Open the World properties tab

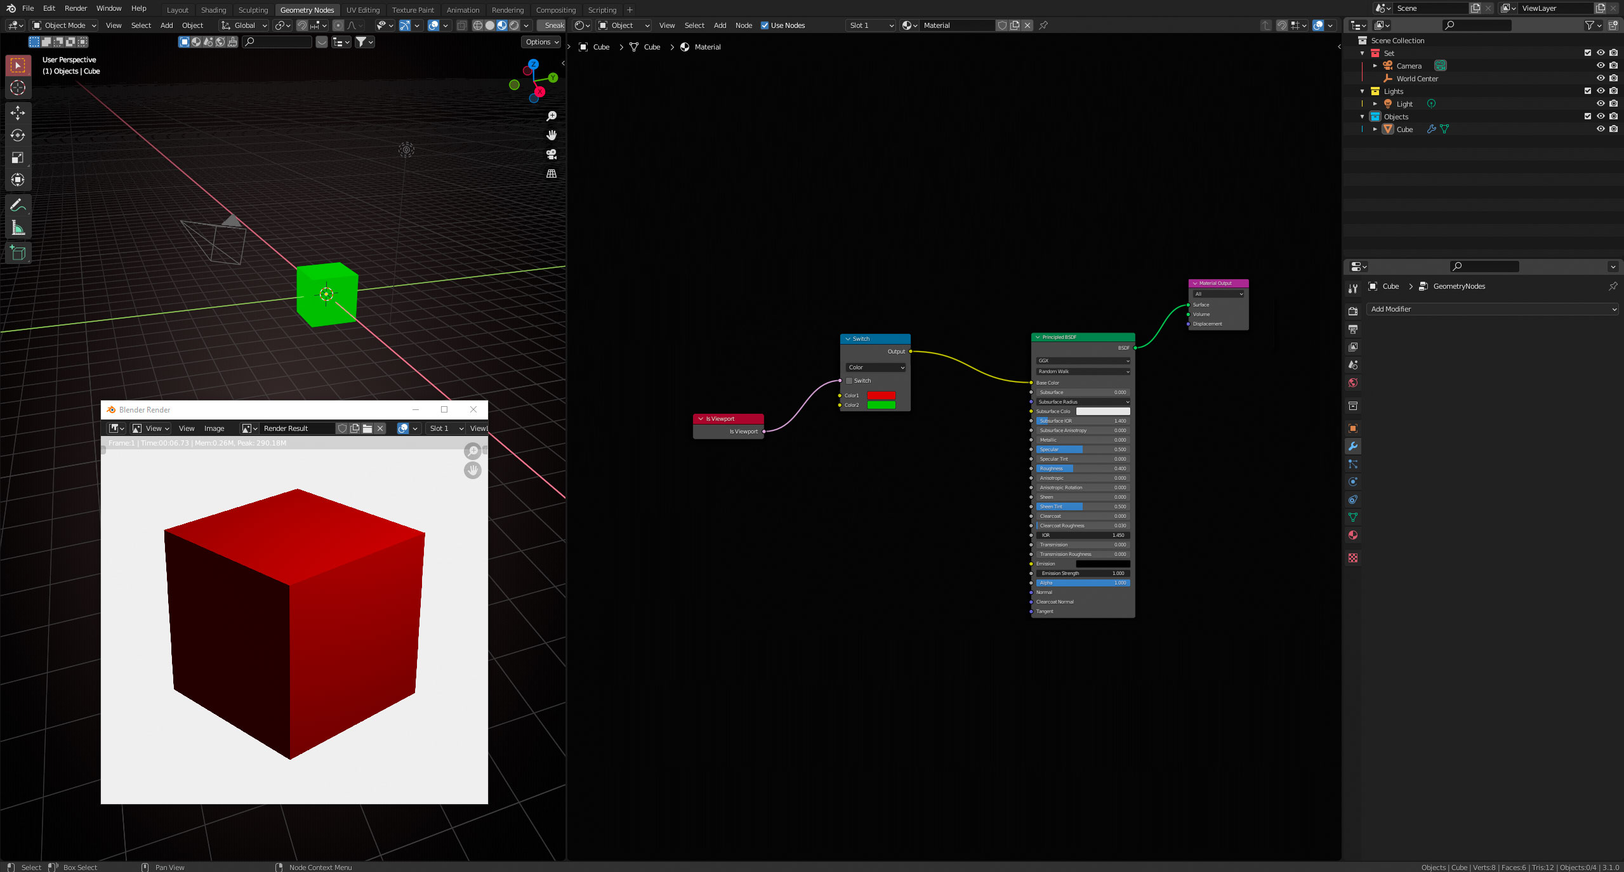pyautogui.click(x=1353, y=383)
